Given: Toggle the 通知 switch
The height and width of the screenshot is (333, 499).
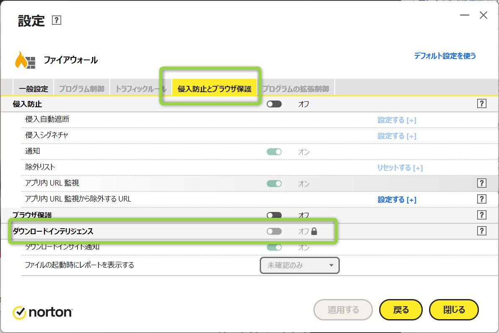Looking at the screenshot, I should (x=274, y=152).
